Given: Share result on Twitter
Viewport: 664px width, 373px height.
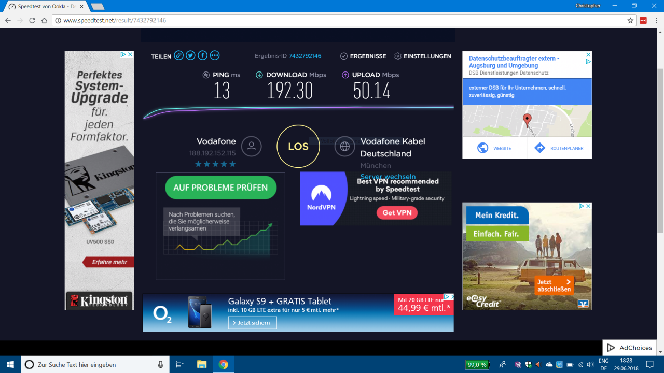Looking at the screenshot, I should [190, 55].
